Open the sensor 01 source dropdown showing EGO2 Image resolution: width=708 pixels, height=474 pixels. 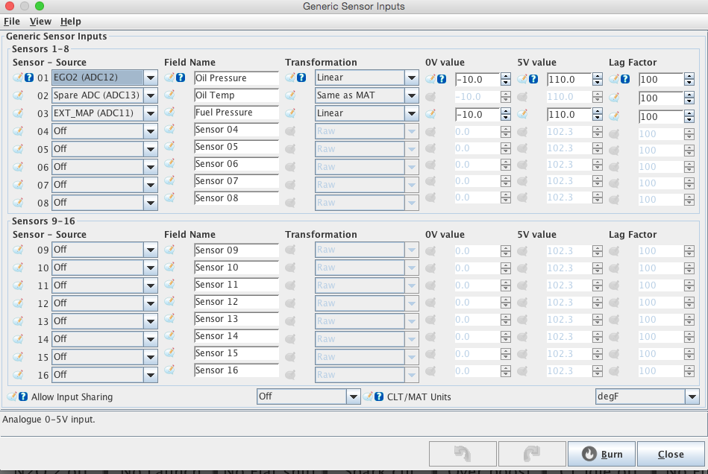pos(151,78)
